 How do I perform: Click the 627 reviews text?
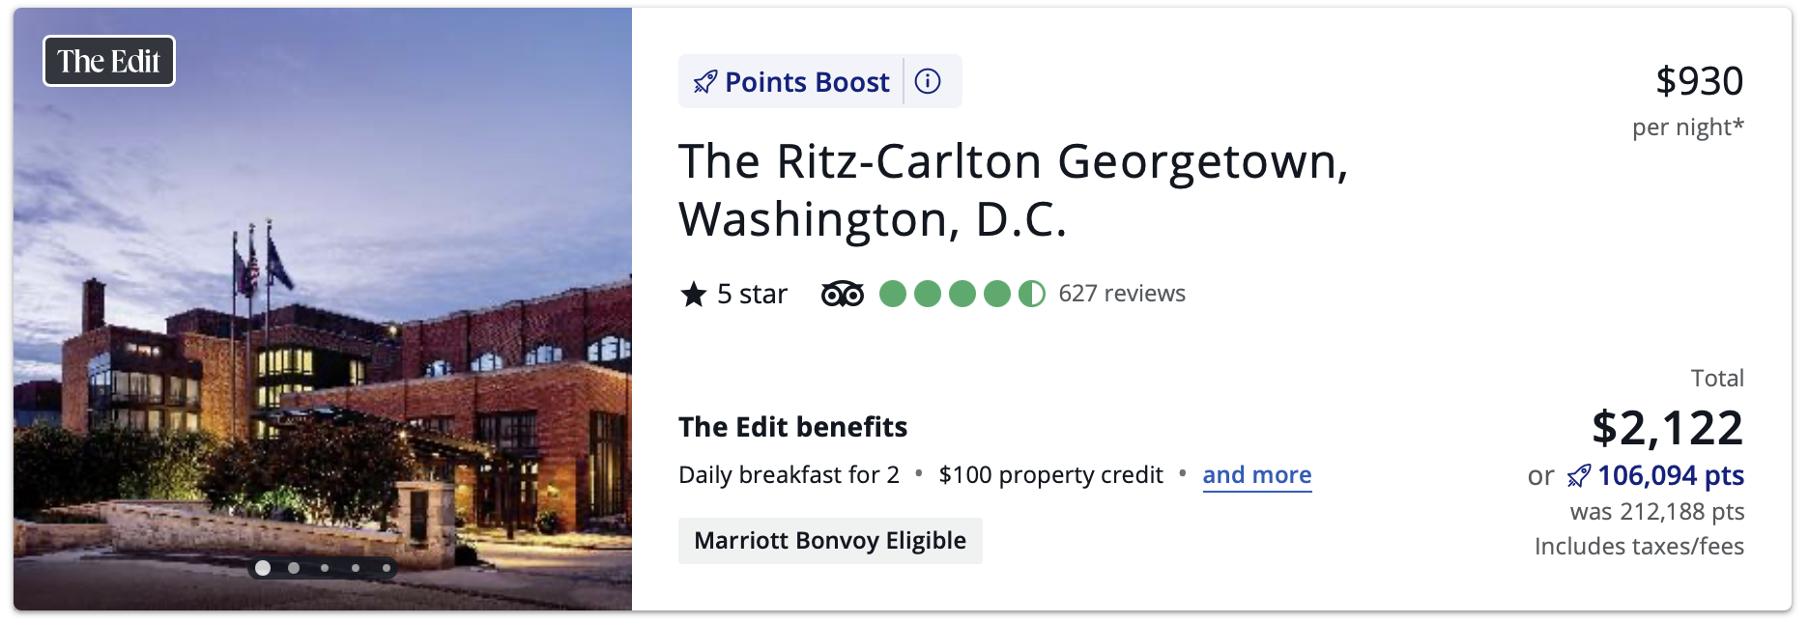(1122, 294)
